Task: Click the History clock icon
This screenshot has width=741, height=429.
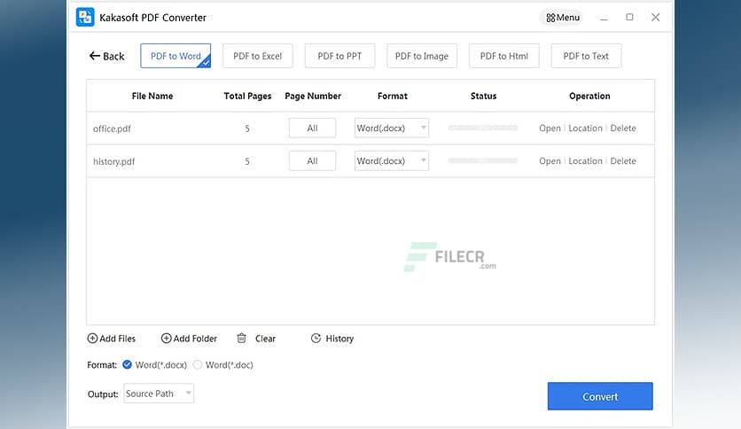Action: tap(316, 339)
